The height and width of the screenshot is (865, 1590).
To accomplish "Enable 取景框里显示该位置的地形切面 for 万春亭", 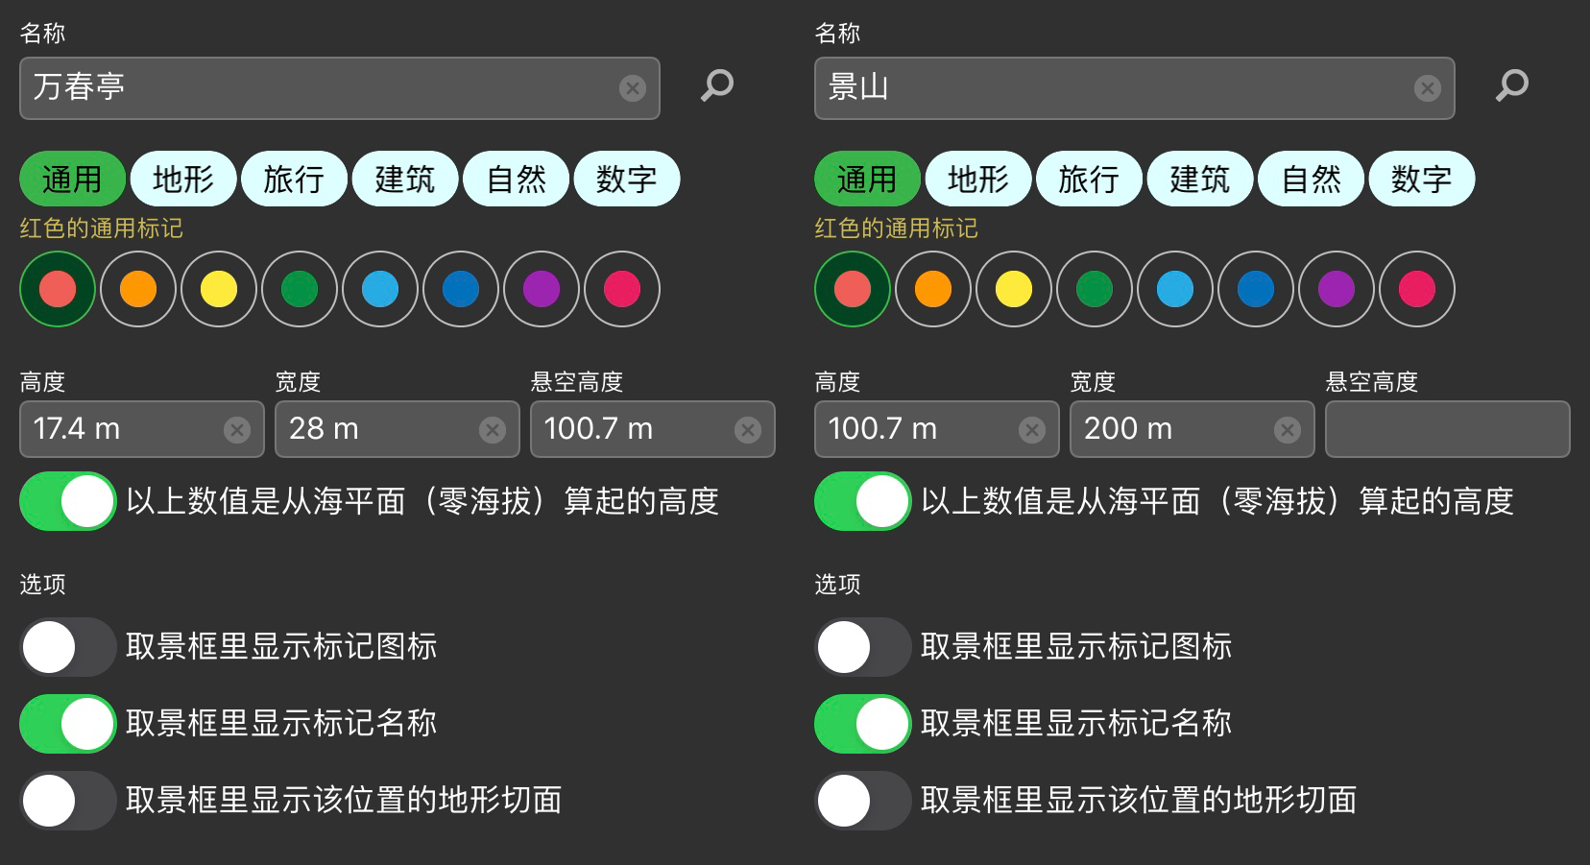I will [x=68, y=801].
